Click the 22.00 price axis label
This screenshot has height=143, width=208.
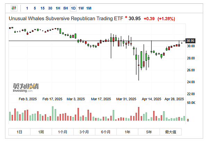pyautogui.click(x=191, y=94)
